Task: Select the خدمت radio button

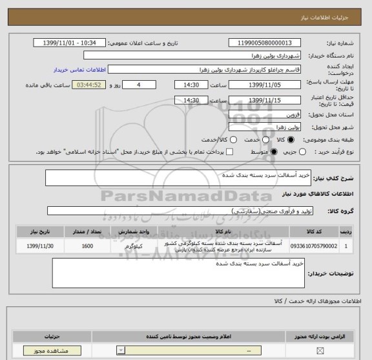Action: click(x=265, y=140)
